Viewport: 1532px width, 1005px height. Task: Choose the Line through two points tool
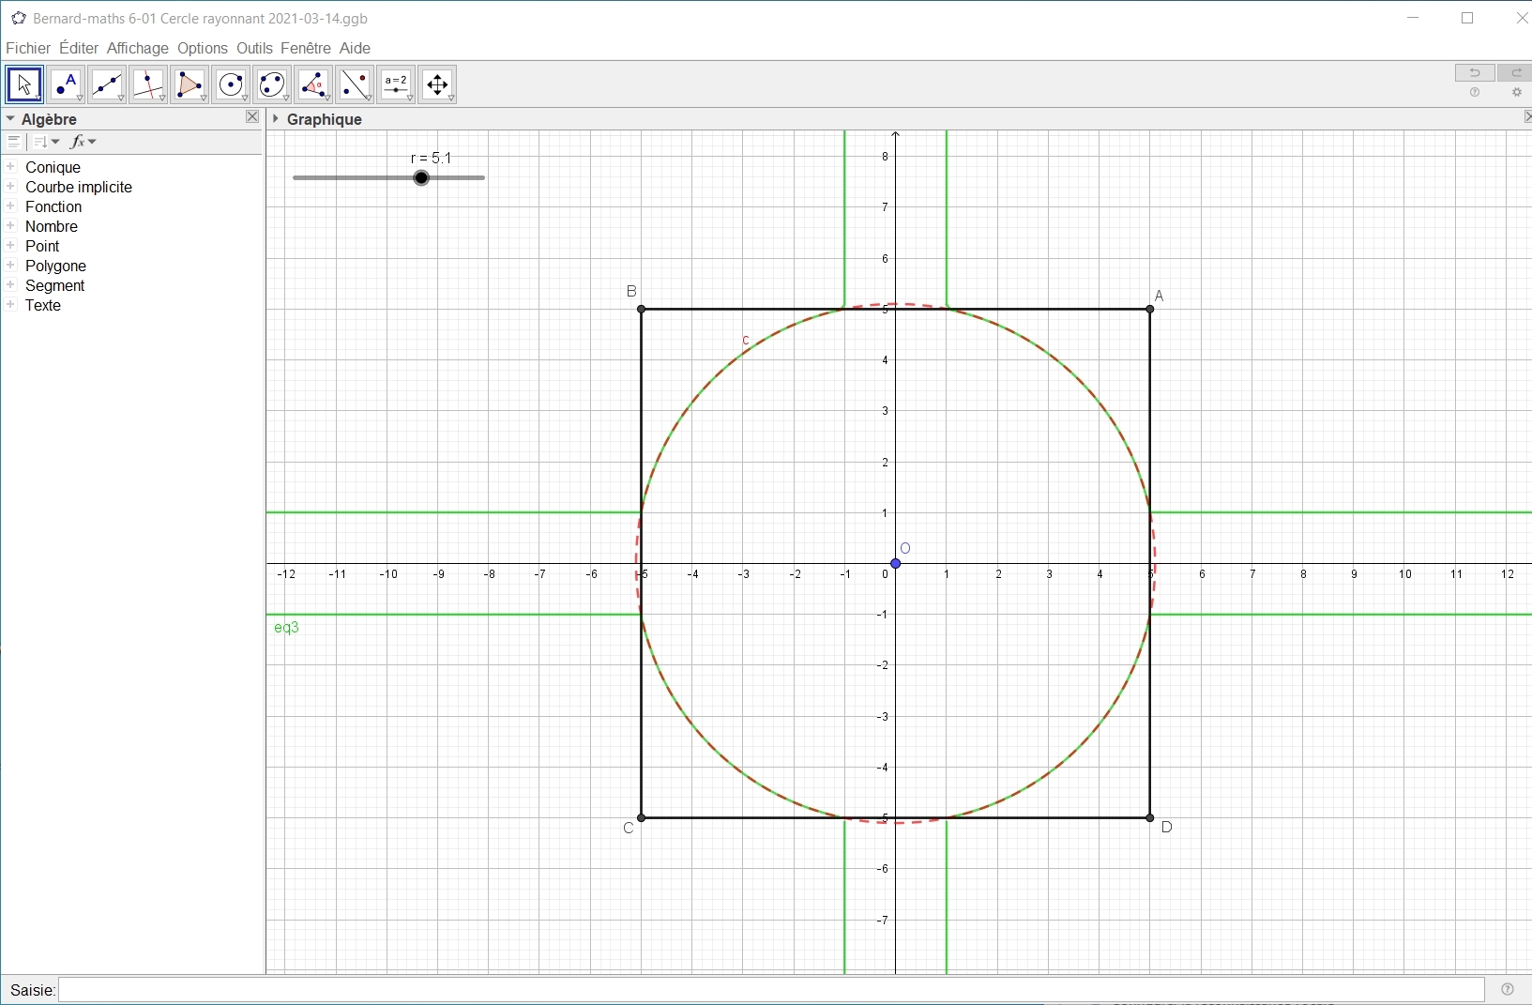pos(108,85)
